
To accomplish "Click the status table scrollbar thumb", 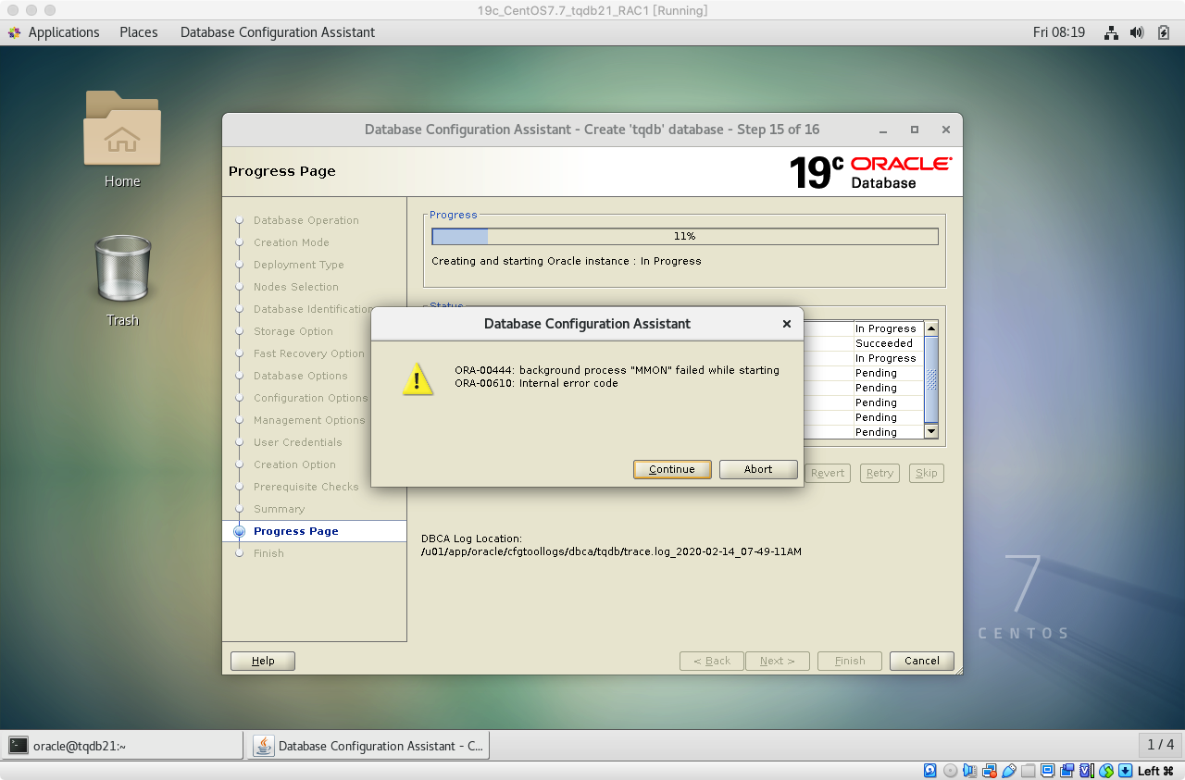I will 931,378.
